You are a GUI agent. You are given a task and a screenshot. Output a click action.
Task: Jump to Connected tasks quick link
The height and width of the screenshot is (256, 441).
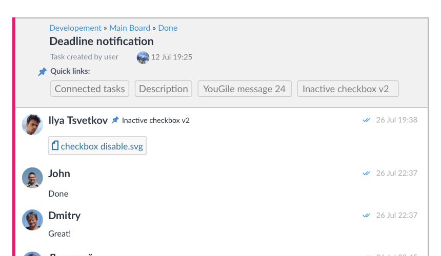pyautogui.click(x=90, y=89)
